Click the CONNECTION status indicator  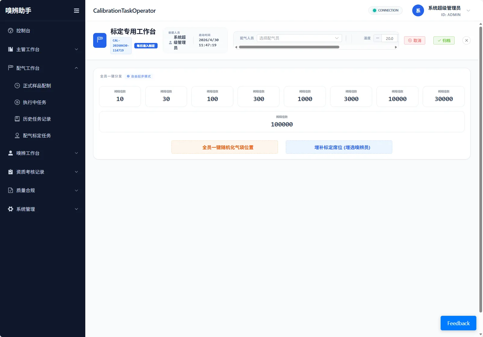(x=385, y=10)
